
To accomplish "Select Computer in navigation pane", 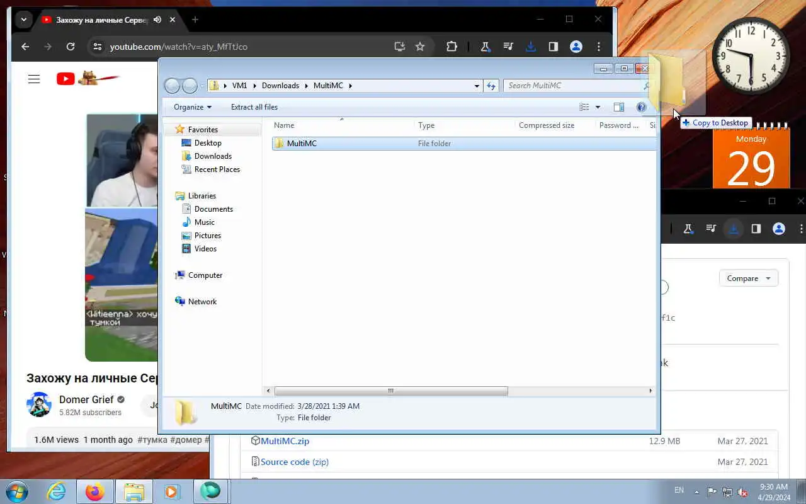I will point(205,275).
